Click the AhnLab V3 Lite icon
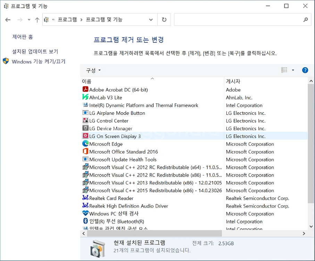The height and width of the screenshot is (261, 315). coord(85,97)
